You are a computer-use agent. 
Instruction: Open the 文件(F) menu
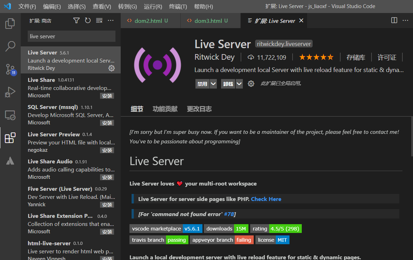[x=27, y=6]
